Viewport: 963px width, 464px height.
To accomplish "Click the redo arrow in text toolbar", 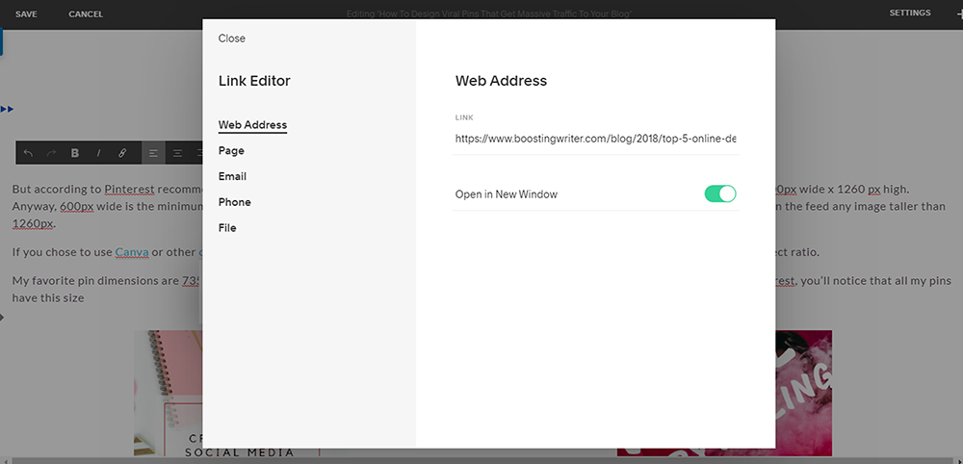I will (x=52, y=153).
